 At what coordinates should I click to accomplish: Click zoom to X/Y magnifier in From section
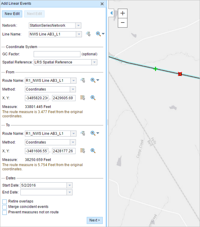click(x=93, y=98)
